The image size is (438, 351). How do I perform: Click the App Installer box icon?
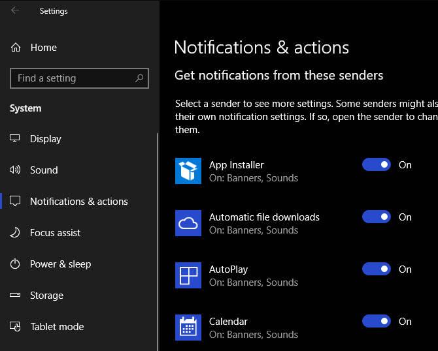pyautogui.click(x=188, y=171)
